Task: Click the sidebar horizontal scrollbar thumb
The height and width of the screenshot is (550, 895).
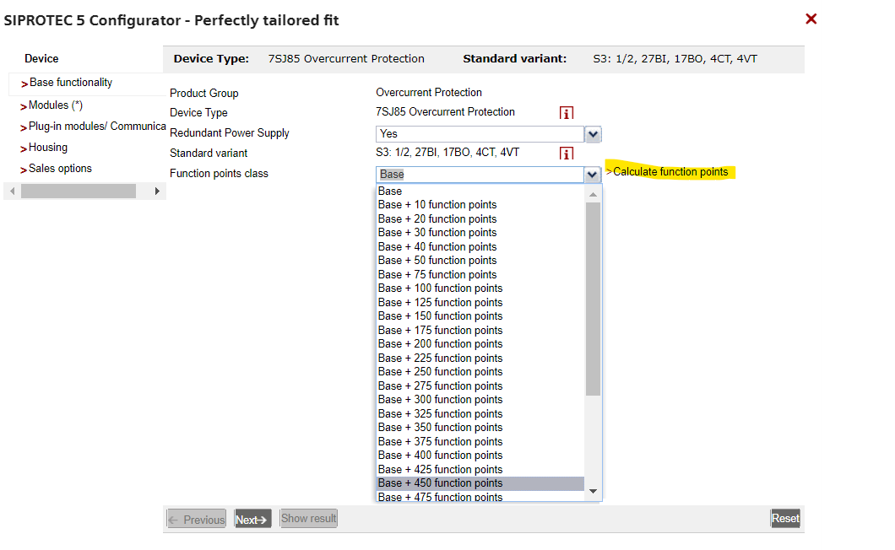Action: point(79,191)
